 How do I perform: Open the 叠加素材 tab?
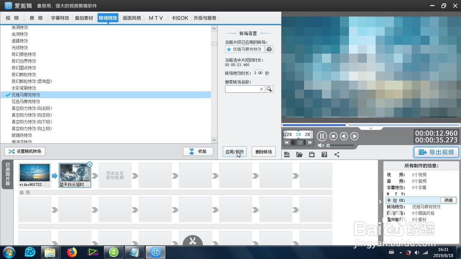84,18
